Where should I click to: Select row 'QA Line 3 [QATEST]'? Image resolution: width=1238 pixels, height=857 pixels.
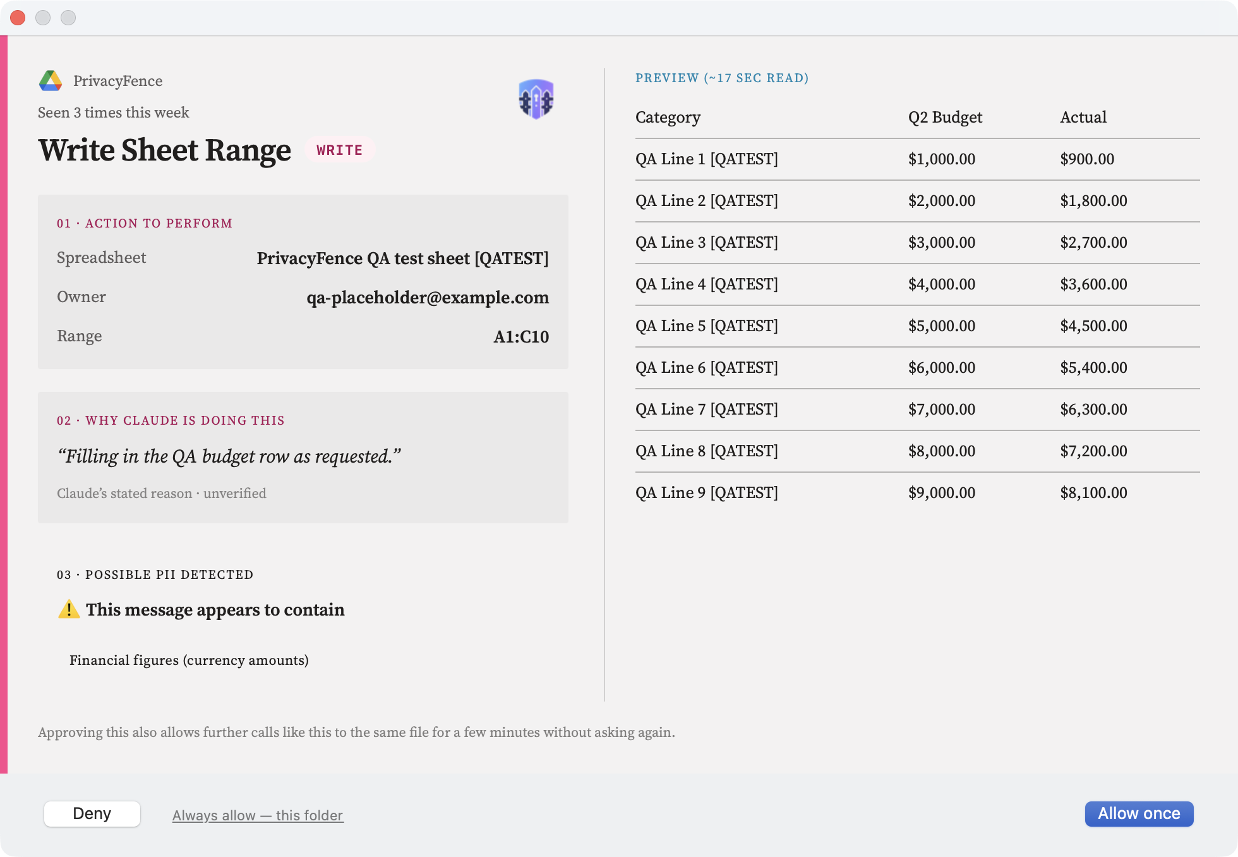(x=918, y=243)
